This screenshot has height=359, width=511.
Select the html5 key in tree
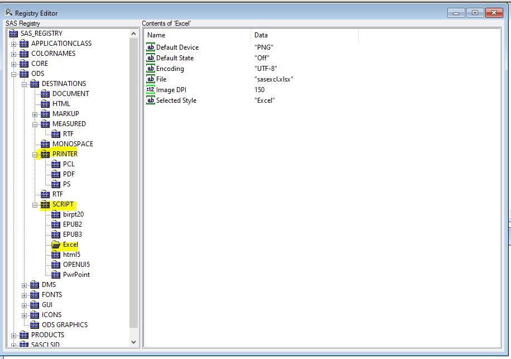[x=71, y=255]
